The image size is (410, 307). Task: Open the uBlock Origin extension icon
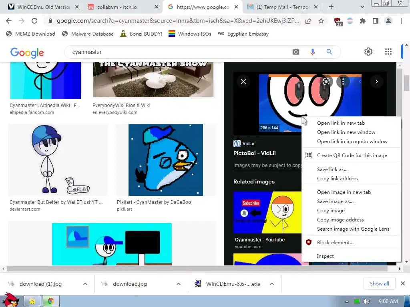[x=338, y=21]
